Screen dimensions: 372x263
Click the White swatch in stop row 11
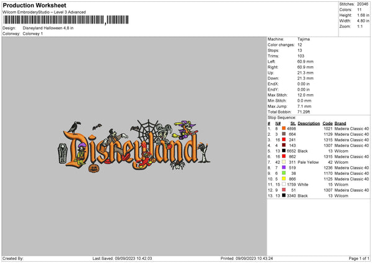[284, 184]
